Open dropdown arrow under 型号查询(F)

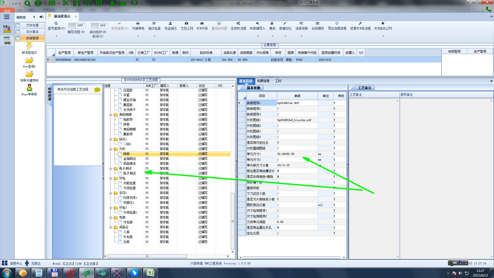tap(56, 36)
